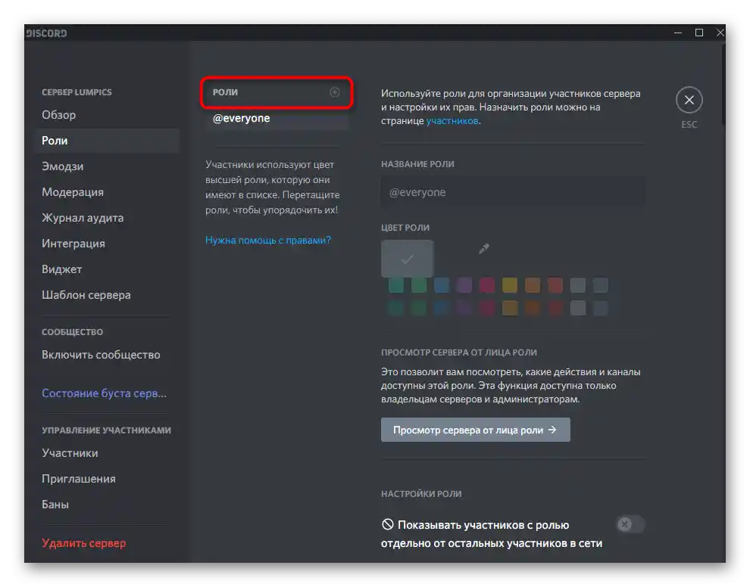
Task: Click the ЦВЕТ РОЛИ label
Action: click(405, 228)
